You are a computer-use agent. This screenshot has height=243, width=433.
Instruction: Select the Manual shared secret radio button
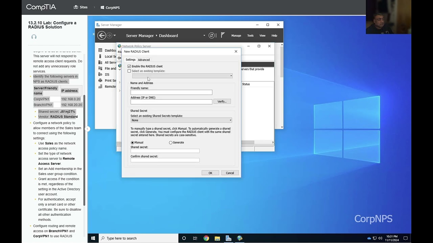click(x=132, y=143)
